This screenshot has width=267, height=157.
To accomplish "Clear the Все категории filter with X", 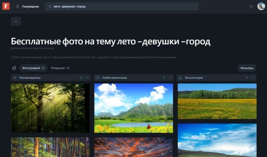I will click(247, 78).
